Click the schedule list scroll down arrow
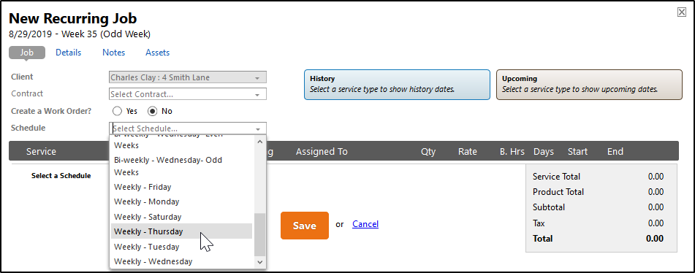Screen dimensions: 695x273 click(x=259, y=262)
